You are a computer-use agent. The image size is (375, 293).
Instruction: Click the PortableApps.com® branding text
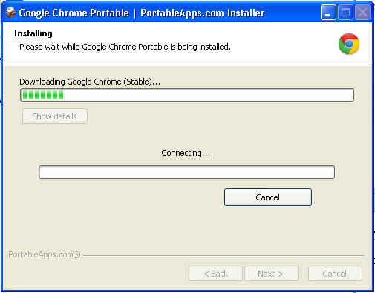[45, 254]
